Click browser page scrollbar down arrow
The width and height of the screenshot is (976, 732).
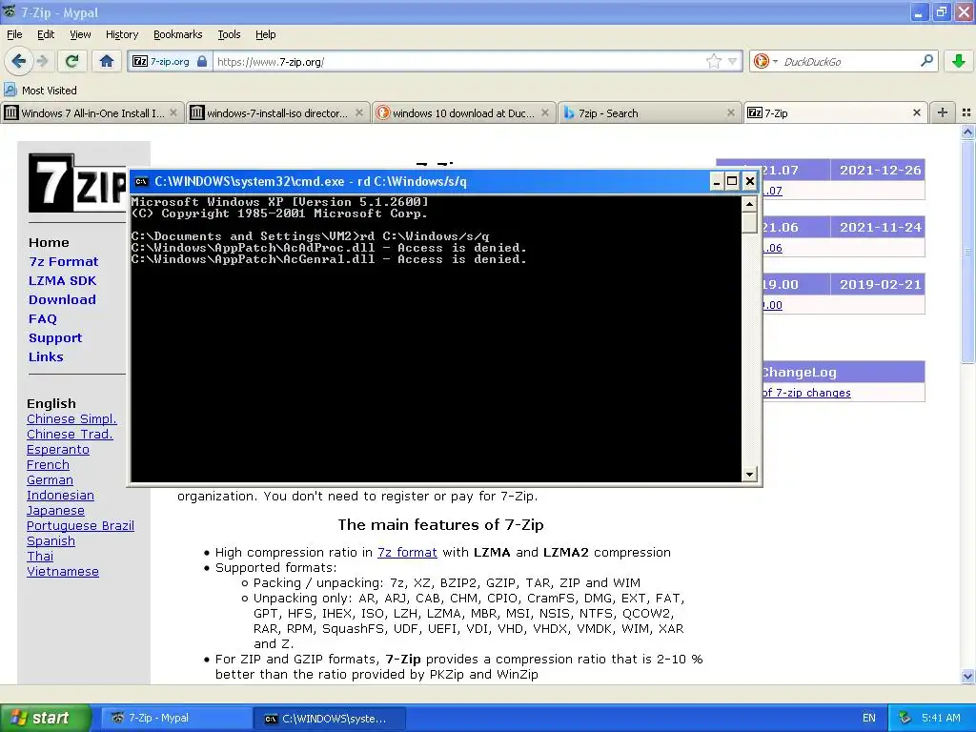[967, 676]
